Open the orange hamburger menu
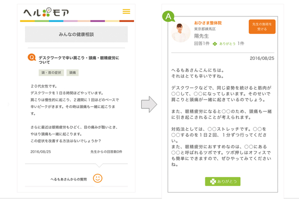Viewport: 299px width, 199px height. click(x=126, y=11)
